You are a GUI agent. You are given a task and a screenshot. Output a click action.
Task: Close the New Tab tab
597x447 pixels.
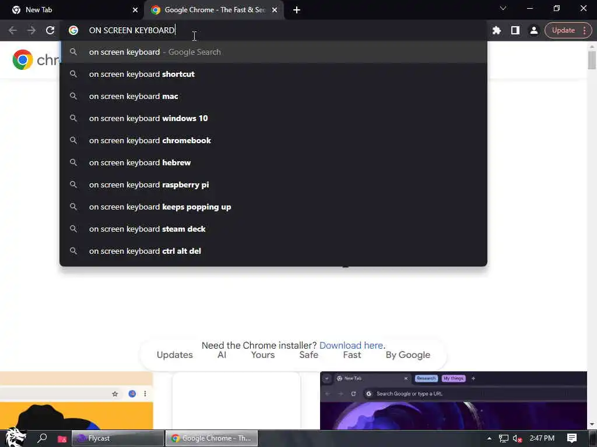tap(135, 10)
